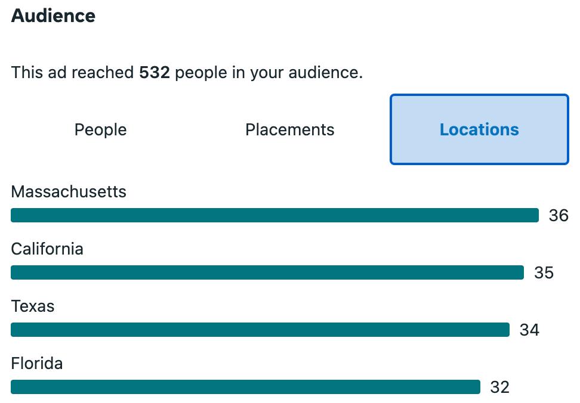The image size is (580, 403).
Task: Click the value 32 beside Florida bar
Action: [500, 387]
